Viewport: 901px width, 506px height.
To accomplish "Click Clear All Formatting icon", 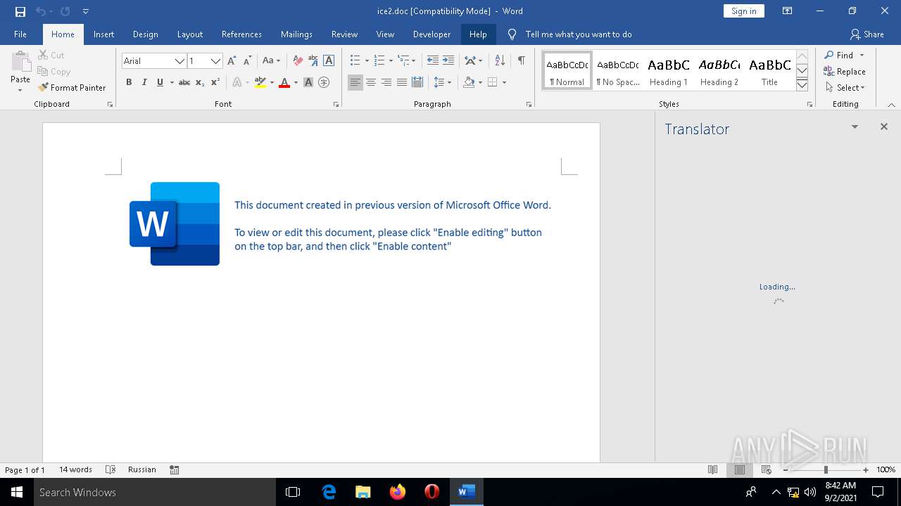I will pyautogui.click(x=298, y=61).
